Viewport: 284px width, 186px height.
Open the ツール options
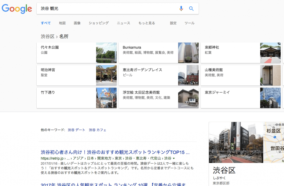click(190, 23)
